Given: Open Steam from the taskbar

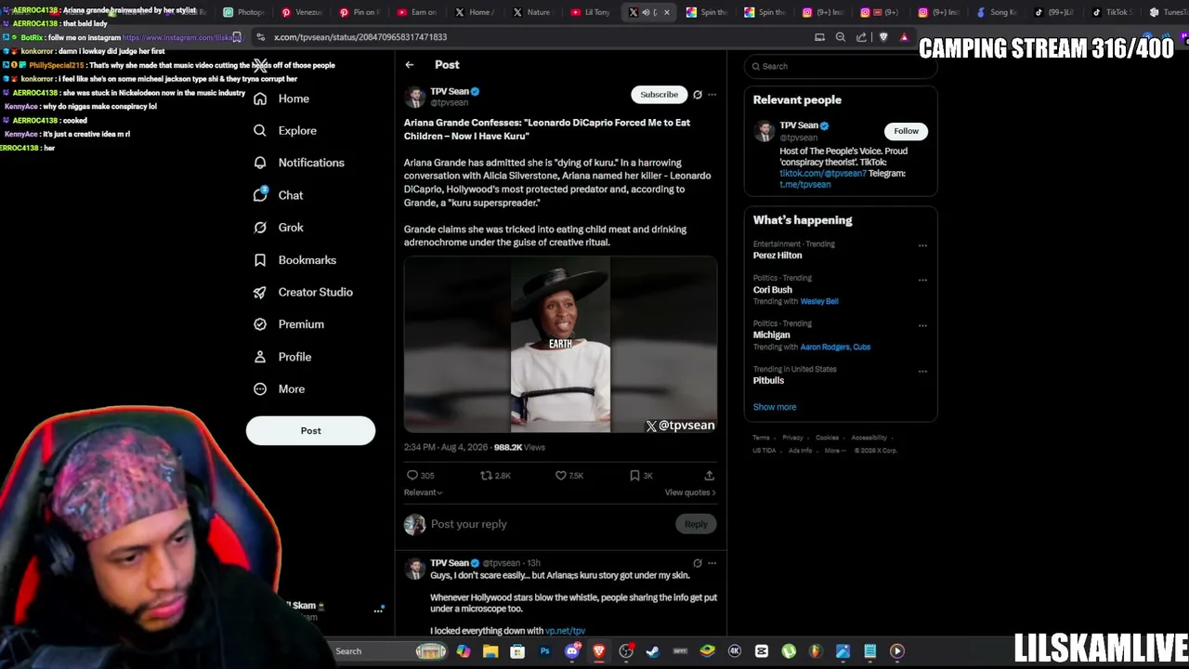Looking at the screenshot, I should pyautogui.click(x=653, y=651).
